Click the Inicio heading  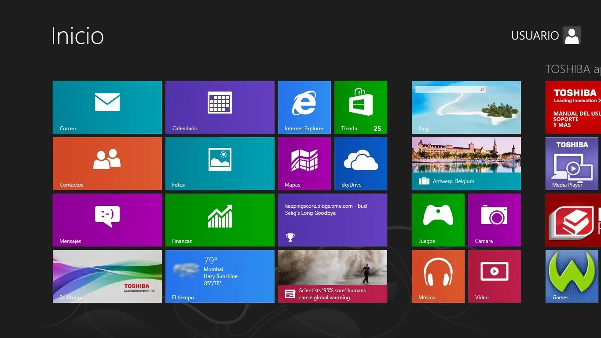[x=77, y=36]
